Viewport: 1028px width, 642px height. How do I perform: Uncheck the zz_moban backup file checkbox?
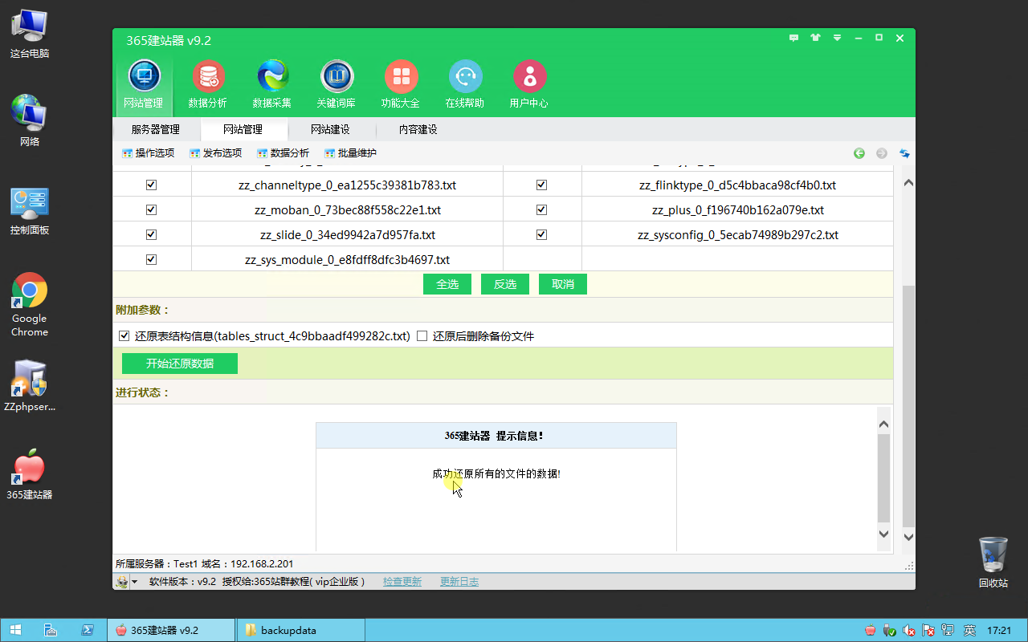(x=151, y=209)
